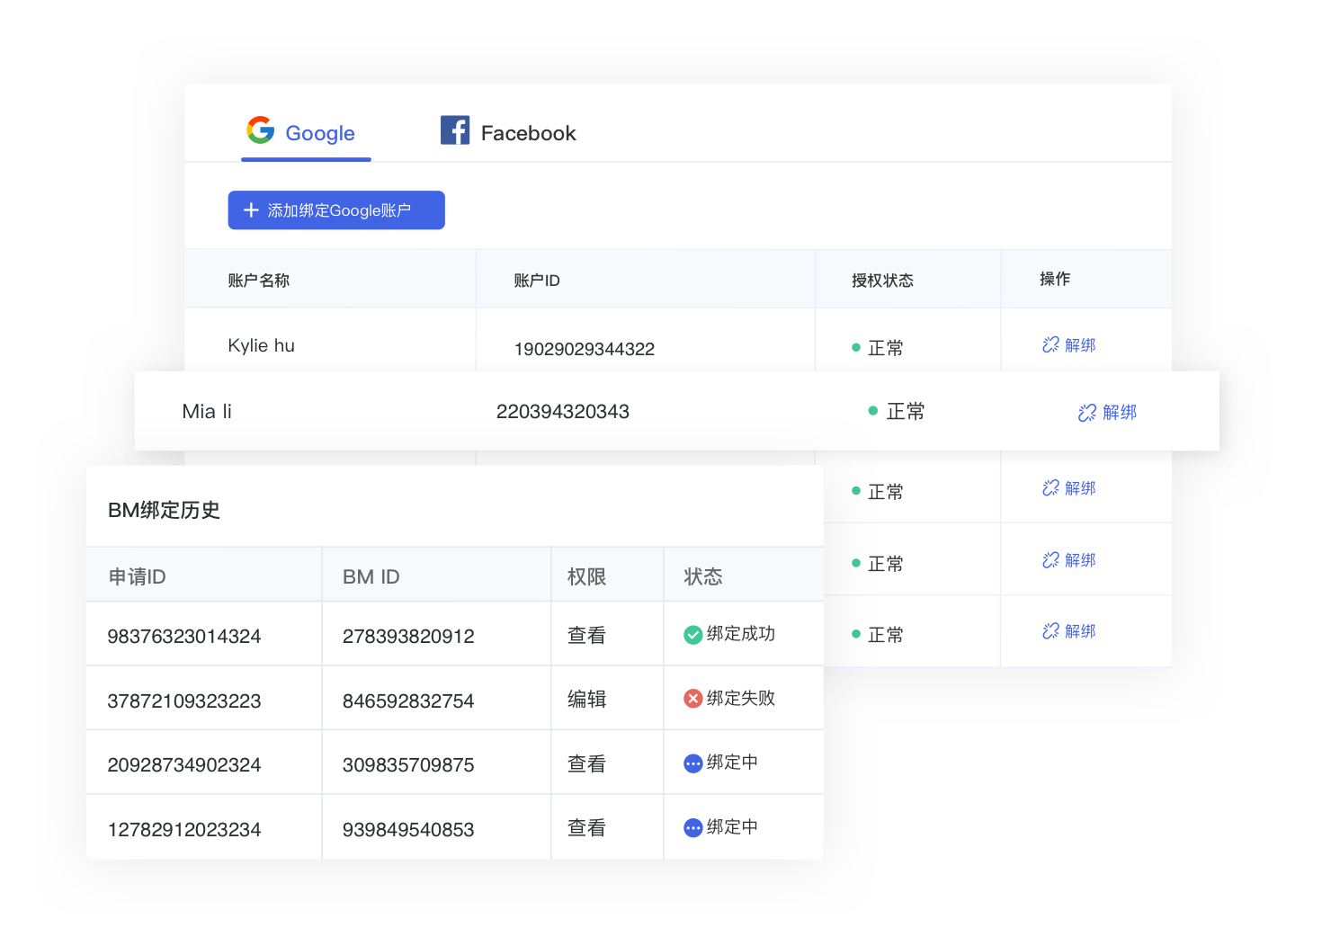Click the last 解绑 link in the table
The height and width of the screenshot is (946, 1322).
tap(1079, 631)
